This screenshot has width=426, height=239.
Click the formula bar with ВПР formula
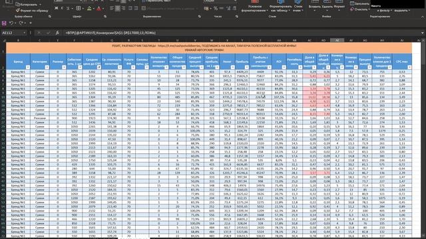click(242, 33)
